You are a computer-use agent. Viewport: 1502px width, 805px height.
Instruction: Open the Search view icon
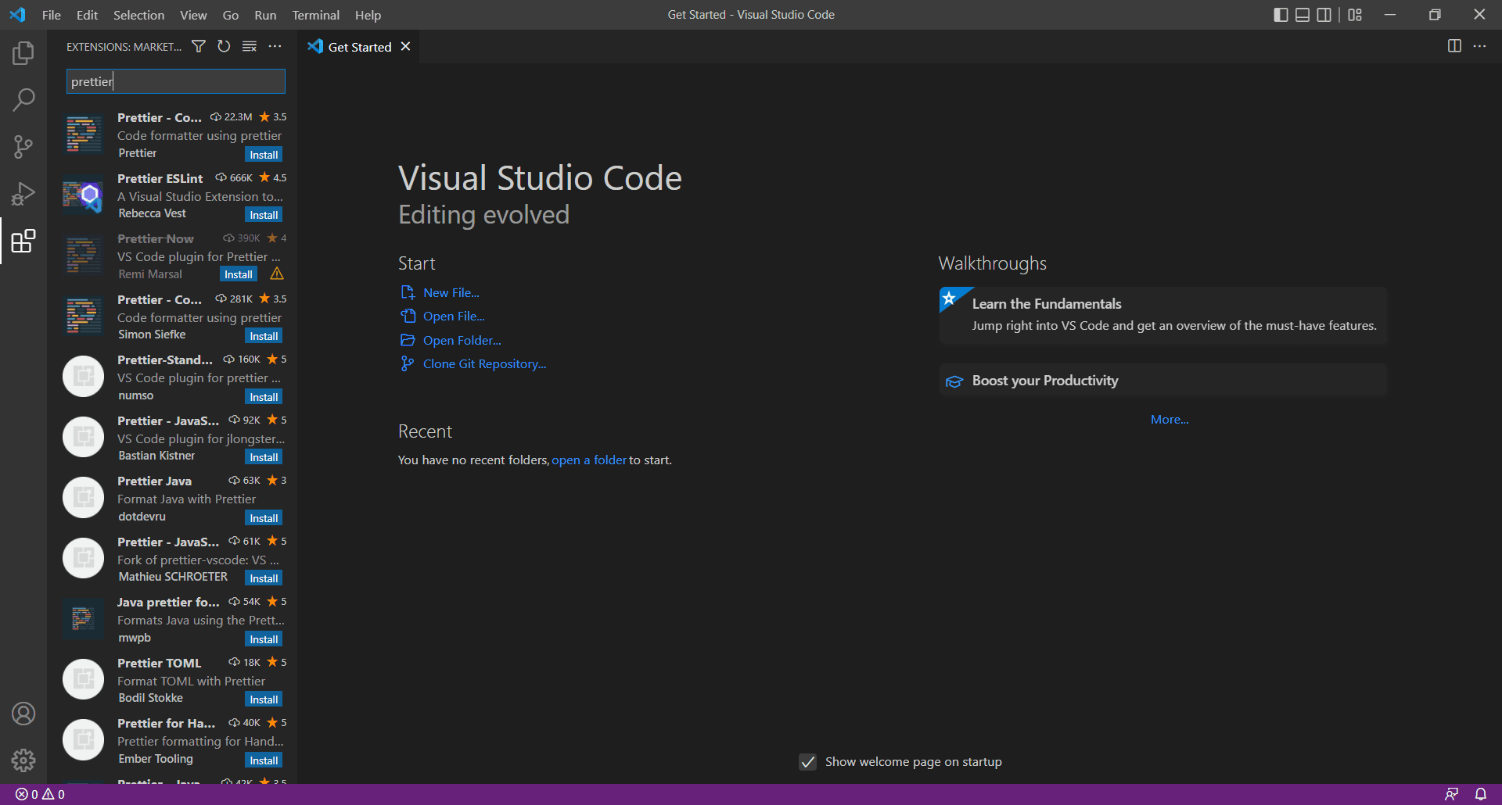[x=23, y=100]
